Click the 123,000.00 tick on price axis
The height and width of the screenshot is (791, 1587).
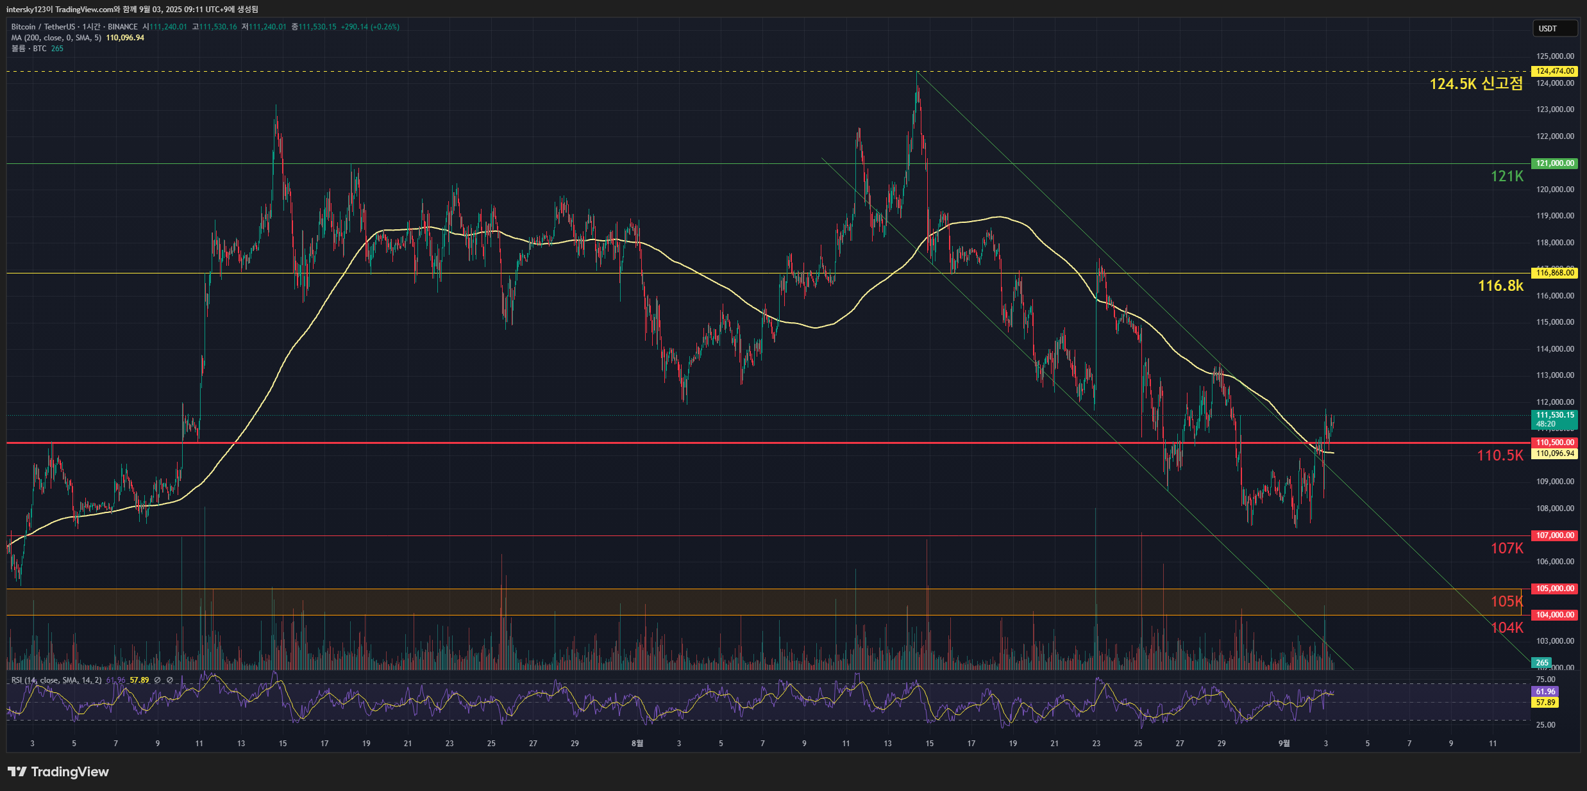point(1555,110)
